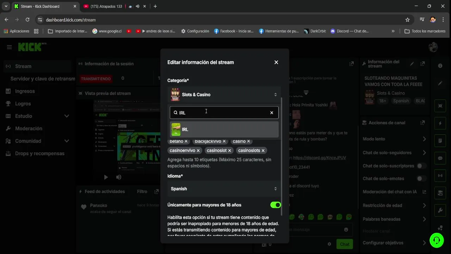The height and width of the screenshot is (254, 451).
Task: Play the stream preview video
Action: [106, 177]
